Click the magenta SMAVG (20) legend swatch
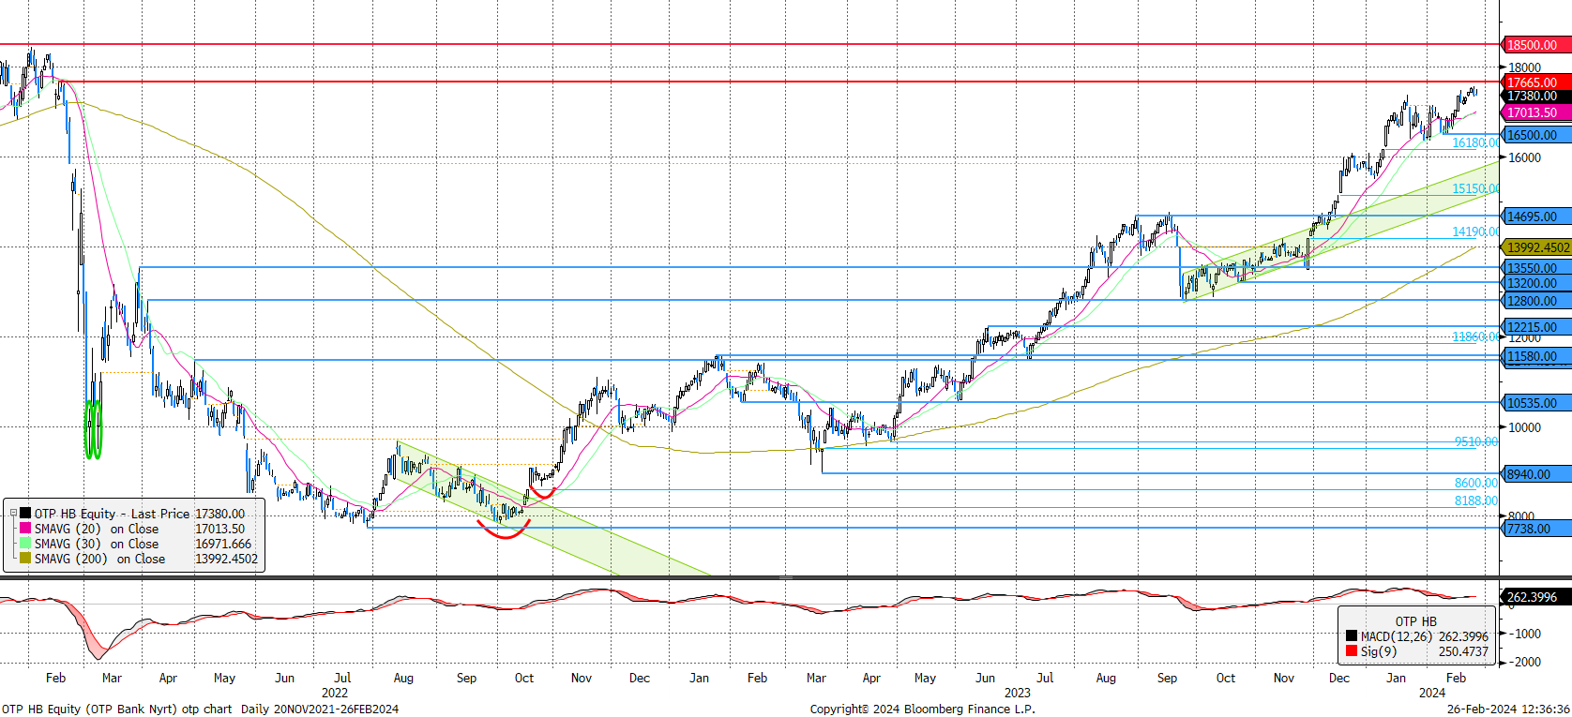The width and height of the screenshot is (1572, 717). click(25, 529)
